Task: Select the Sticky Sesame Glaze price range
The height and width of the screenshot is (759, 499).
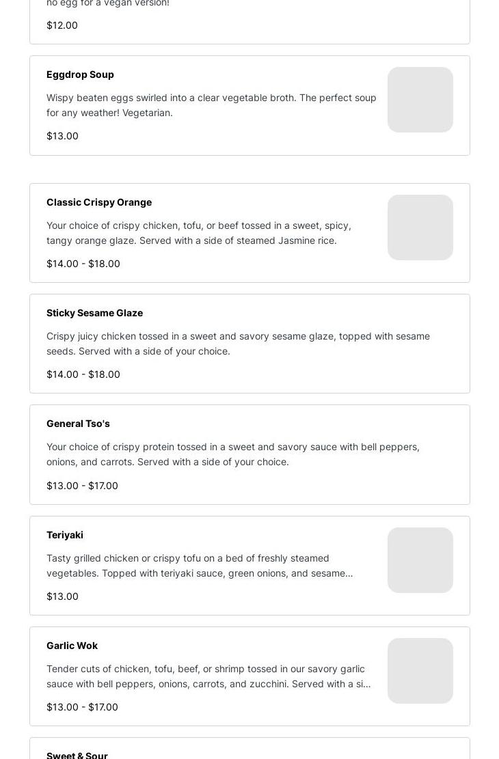Action: tap(83, 374)
